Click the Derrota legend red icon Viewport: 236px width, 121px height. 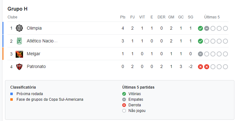click(x=124, y=105)
